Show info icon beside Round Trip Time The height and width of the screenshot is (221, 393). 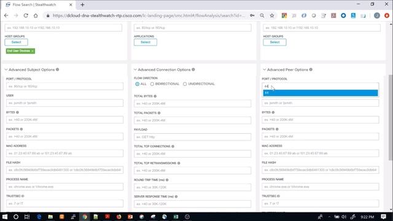(167, 180)
